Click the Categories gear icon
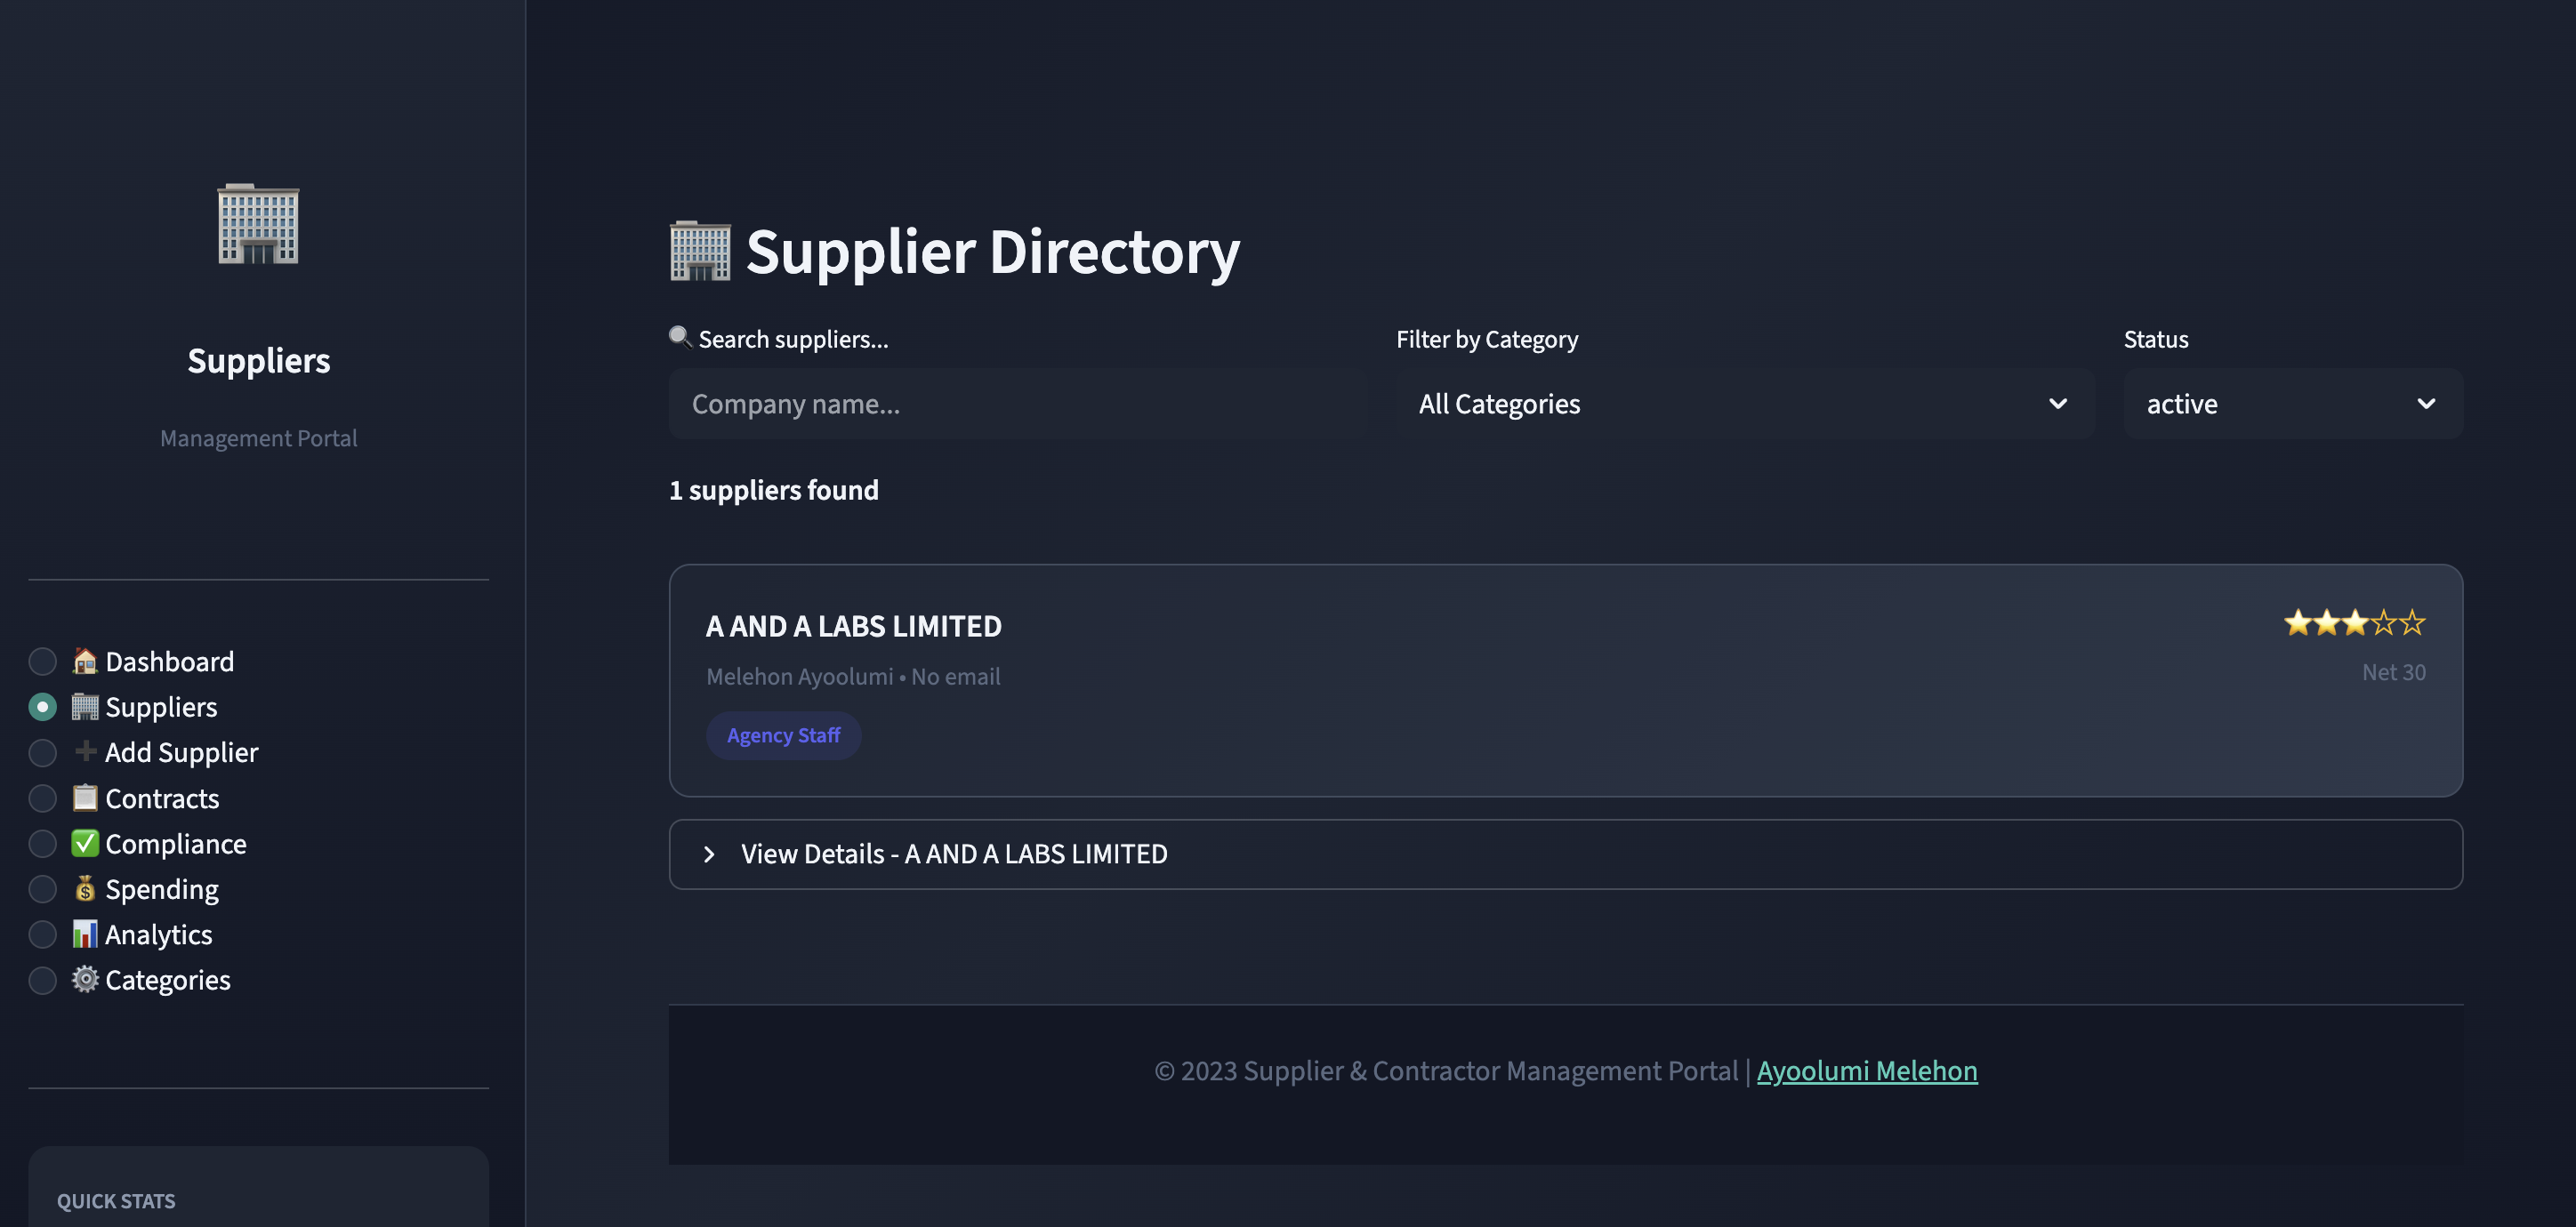Image resolution: width=2576 pixels, height=1227 pixels. 85,979
